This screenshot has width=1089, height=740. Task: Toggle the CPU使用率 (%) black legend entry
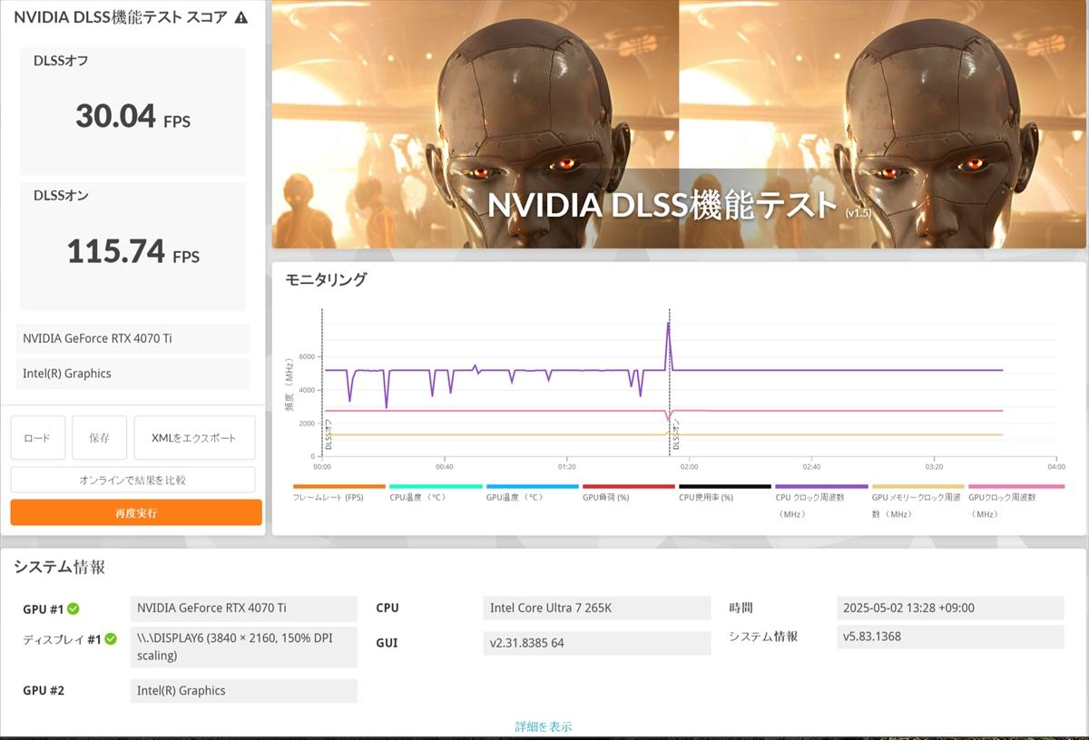coord(725,492)
